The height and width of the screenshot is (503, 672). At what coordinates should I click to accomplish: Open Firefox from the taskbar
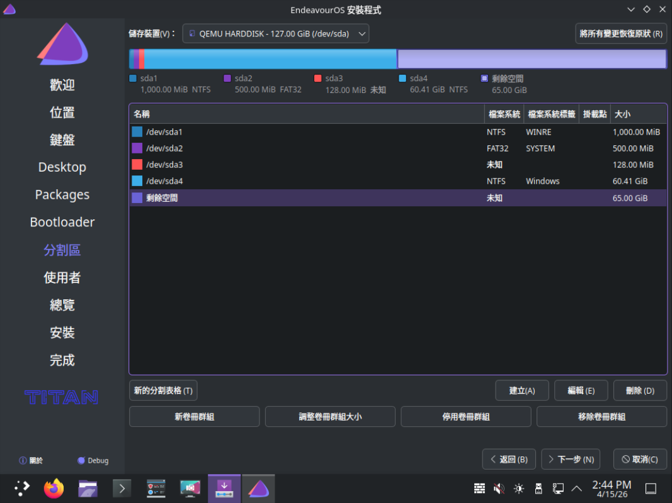[54, 489]
